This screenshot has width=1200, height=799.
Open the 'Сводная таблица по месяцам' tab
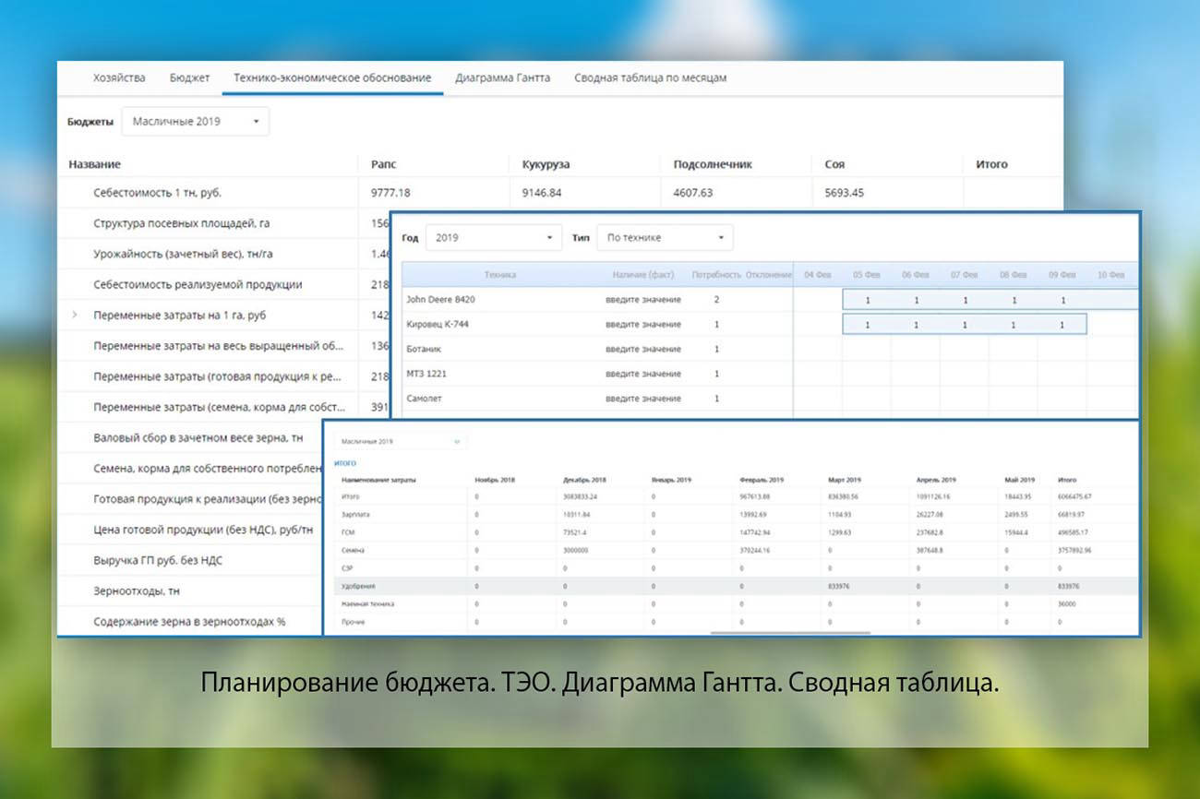click(650, 78)
